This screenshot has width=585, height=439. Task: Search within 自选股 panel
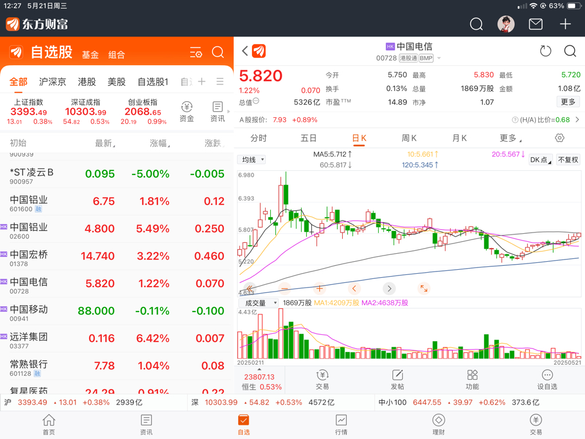coord(218,52)
